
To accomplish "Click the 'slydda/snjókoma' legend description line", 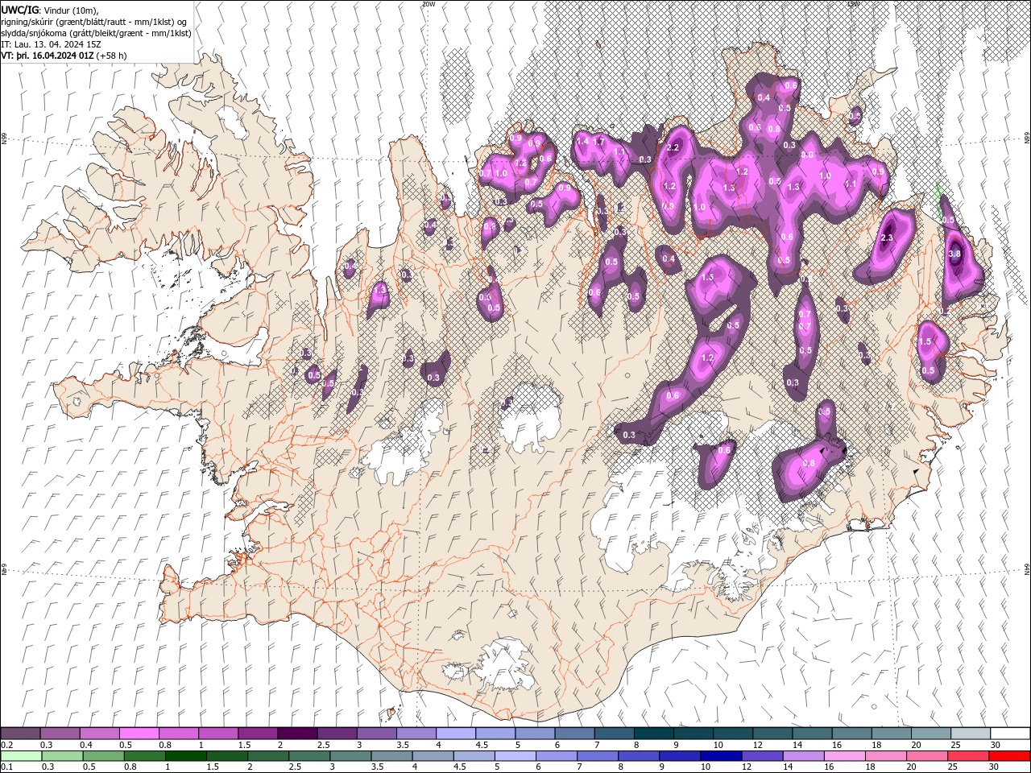I will [97, 33].
